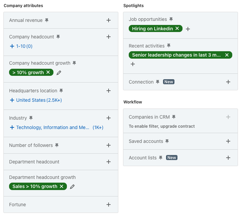Pin the Job opportunities spotlight
This screenshot has height=216, width=241.
pos(171,19)
